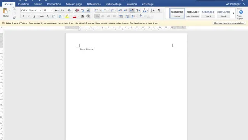Switch to the Références tab
The image size is (248, 140).
click(x=94, y=4)
